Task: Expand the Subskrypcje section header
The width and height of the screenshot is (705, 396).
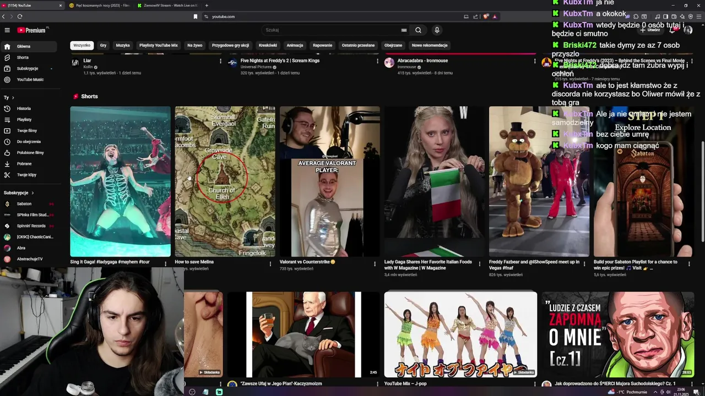Action: point(19,193)
